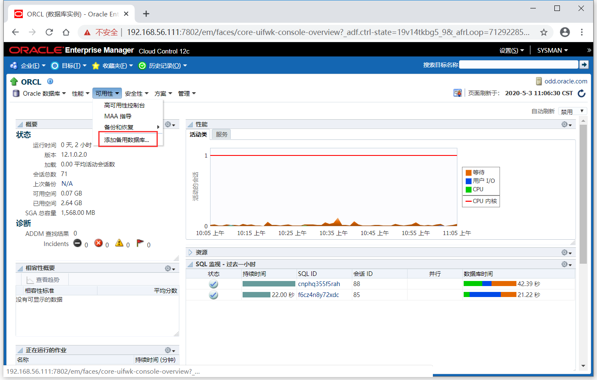The height and width of the screenshot is (380, 597).
Task: Open the Chrome three-dot menu
Action: (582, 32)
